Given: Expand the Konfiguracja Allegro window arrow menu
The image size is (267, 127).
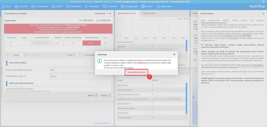Looking at the screenshot, I should point(108,14).
